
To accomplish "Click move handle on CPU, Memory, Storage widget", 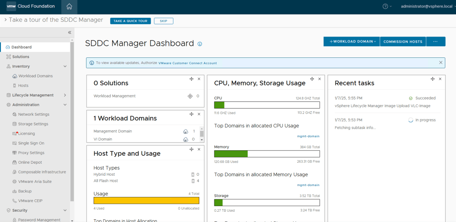I will pyautogui.click(x=312, y=79).
